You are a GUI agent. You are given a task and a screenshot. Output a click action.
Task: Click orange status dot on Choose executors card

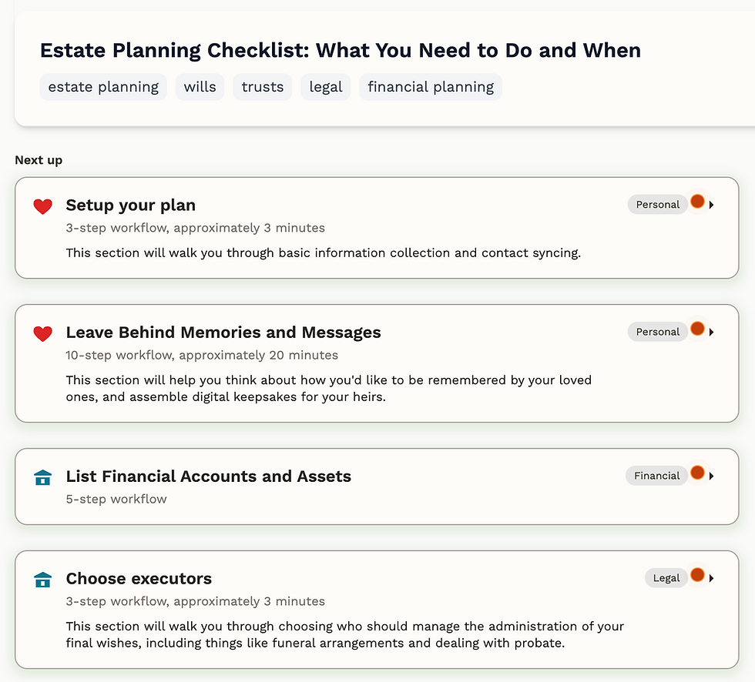coord(697,575)
